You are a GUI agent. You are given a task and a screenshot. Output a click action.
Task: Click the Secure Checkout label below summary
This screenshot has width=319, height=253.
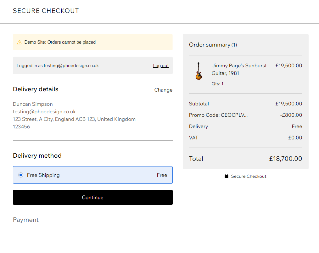[x=249, y=176]
